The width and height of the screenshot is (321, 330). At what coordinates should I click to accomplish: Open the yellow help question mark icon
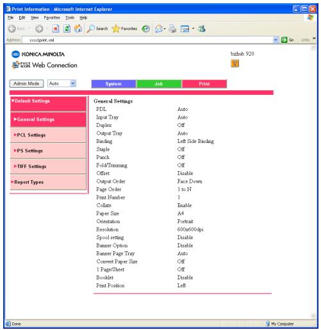click(x=235, y=63)
